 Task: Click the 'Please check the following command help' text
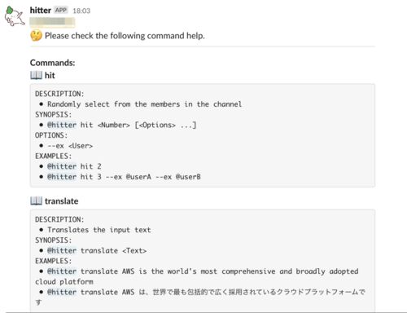(125, 36)
